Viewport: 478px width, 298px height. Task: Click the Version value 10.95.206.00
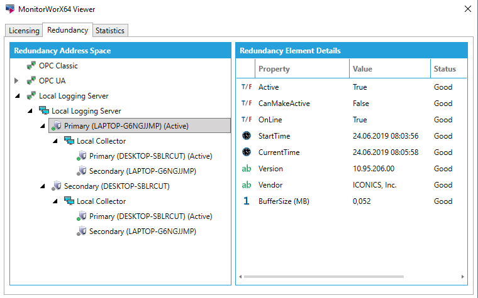[x=374, y=169]
